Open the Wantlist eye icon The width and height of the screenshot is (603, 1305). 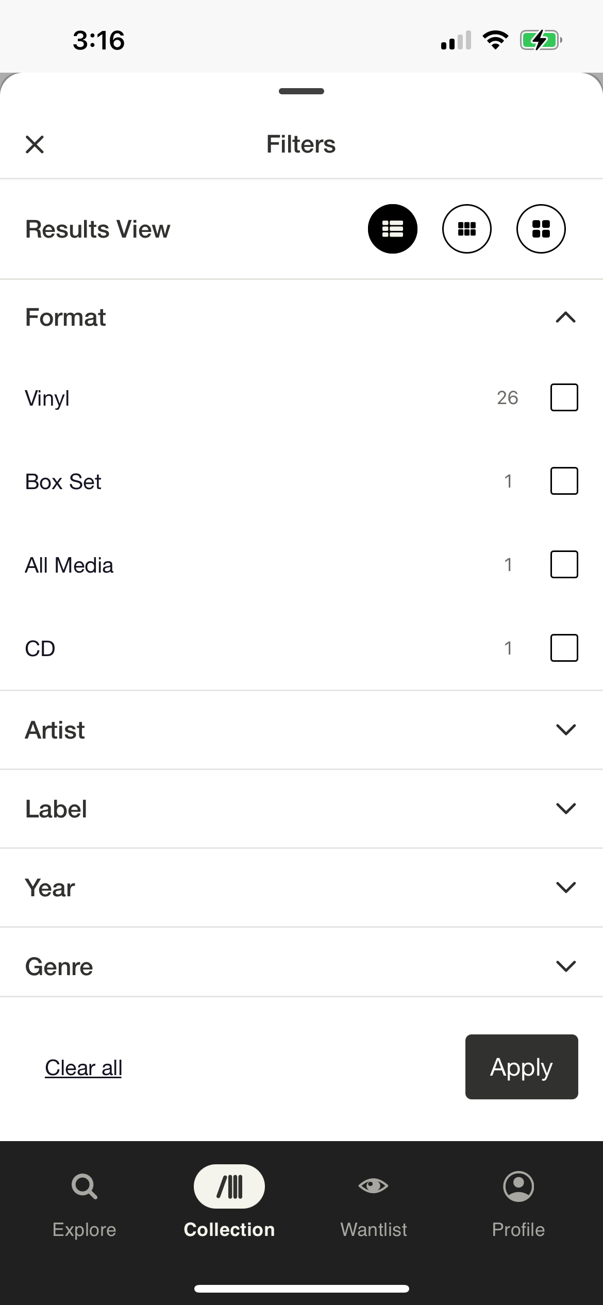374,1186
